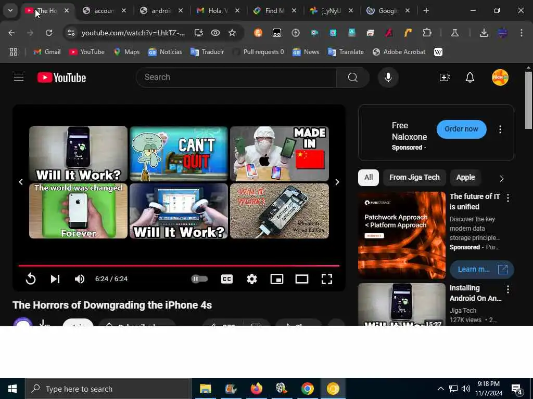The image size is (533, 399).
Task: Open options for Free Naloxone ad
Action: click(500, 129)
